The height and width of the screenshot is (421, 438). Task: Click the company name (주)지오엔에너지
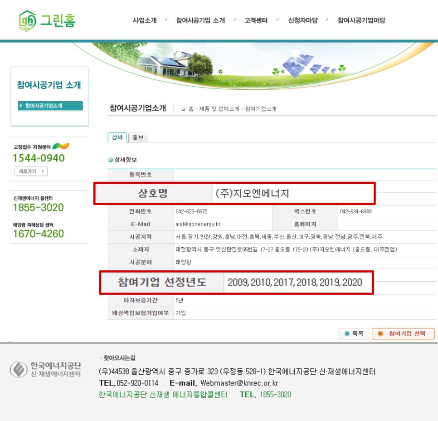pyautogui.click(x=252, y=193)
